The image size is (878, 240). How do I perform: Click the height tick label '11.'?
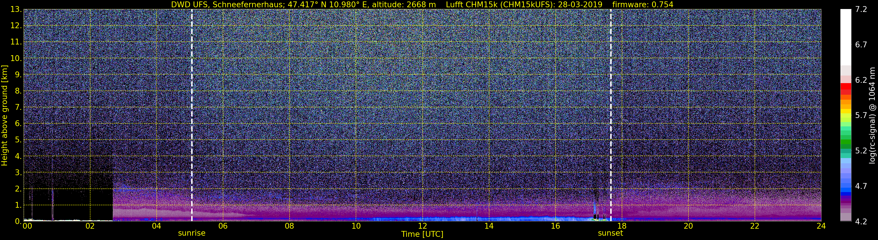(16, 42)
